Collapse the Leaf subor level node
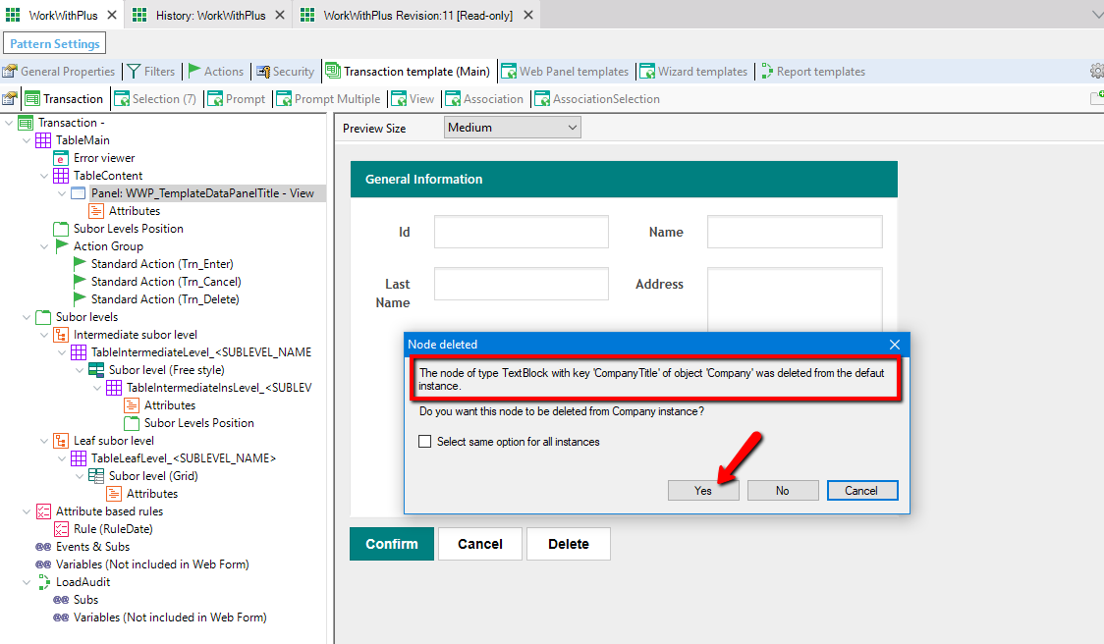Viewport: 1104px width, 644px height. click(44, 441)
